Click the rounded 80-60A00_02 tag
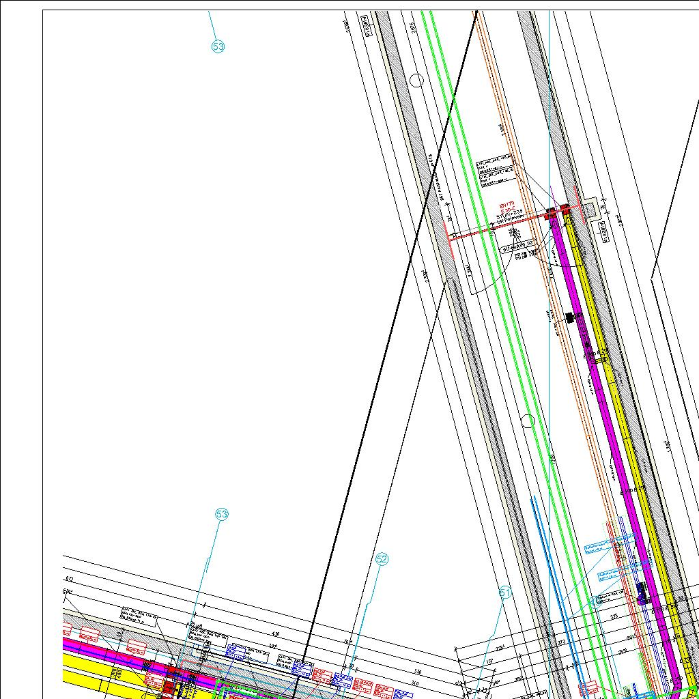This screenshot has width=699, height=699. (517, 249)
